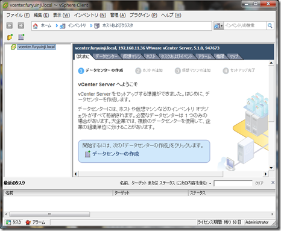281x231 pixels.
Task: Select step 2 ホストの追加
Action: 149,71
